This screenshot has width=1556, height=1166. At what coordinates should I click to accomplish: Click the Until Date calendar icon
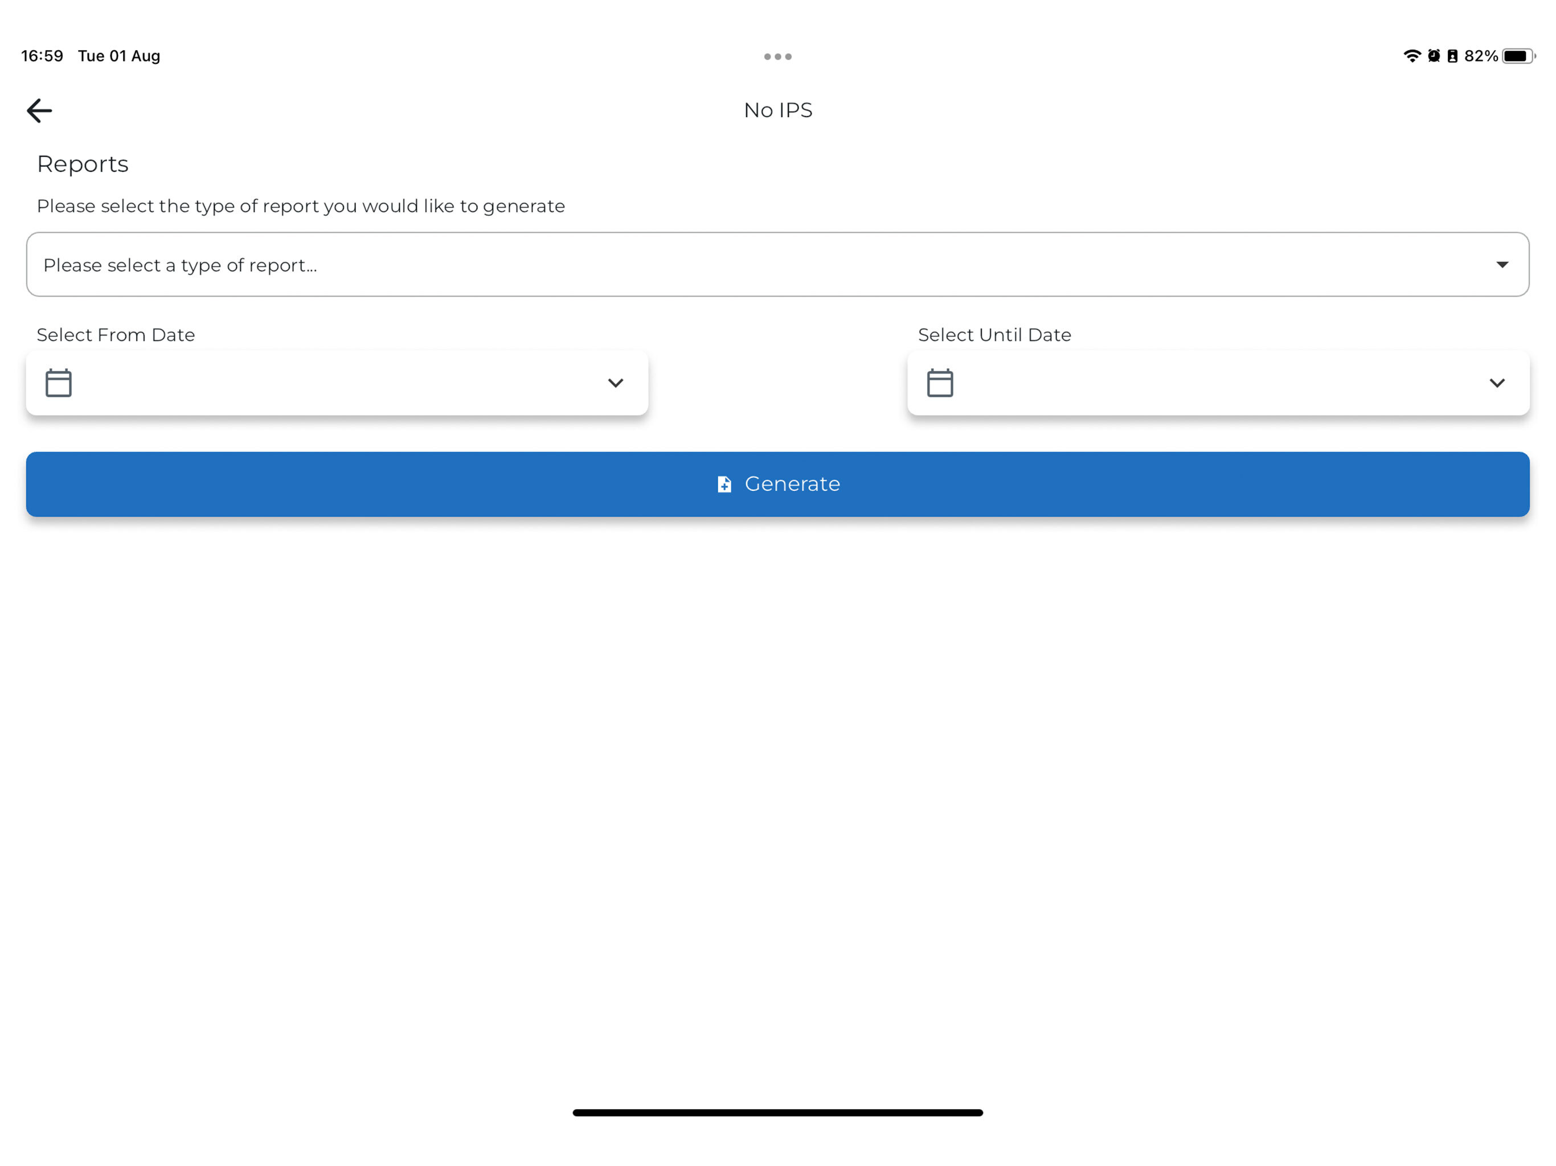pos(940,383)
